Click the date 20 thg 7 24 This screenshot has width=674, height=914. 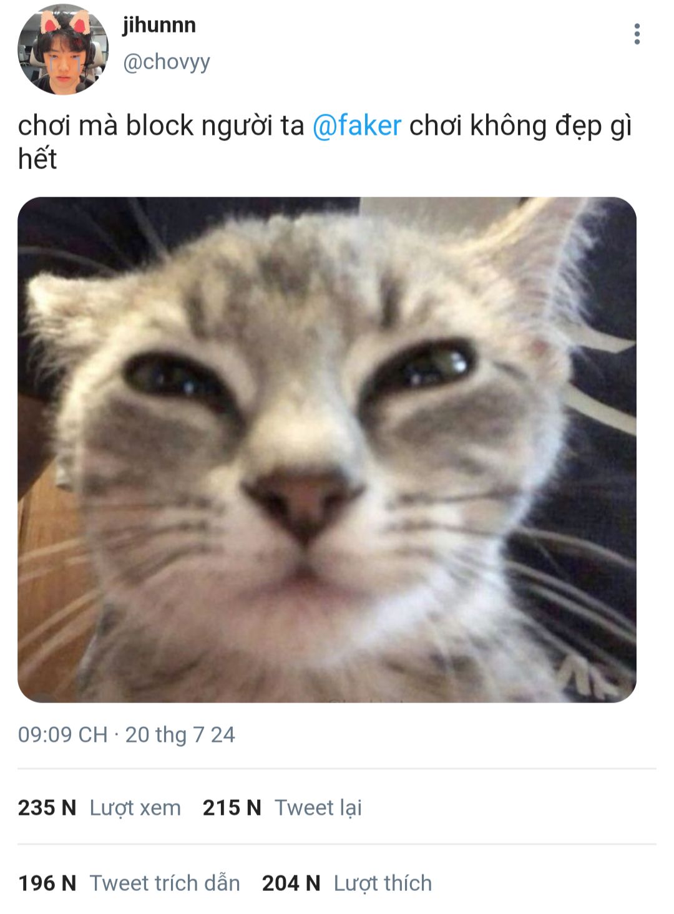pos(180,734)
